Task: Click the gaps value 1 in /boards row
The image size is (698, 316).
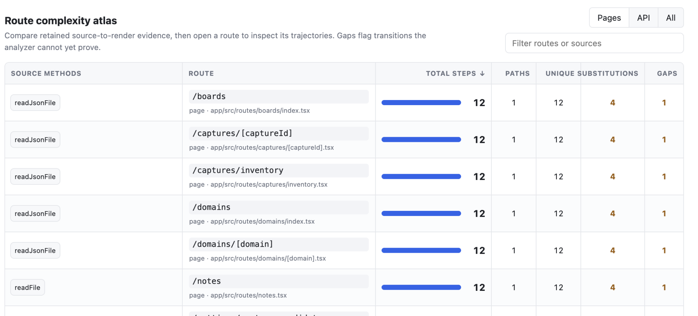Action: coord(664,103)
